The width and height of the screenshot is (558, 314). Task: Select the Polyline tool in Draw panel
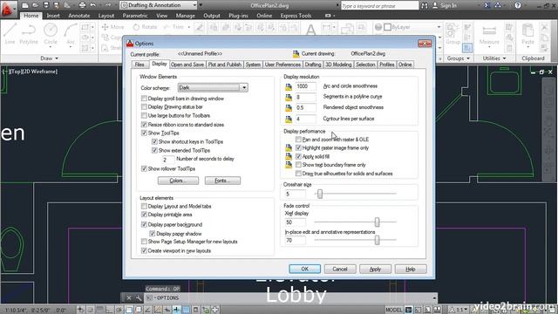tap(29, 34)
